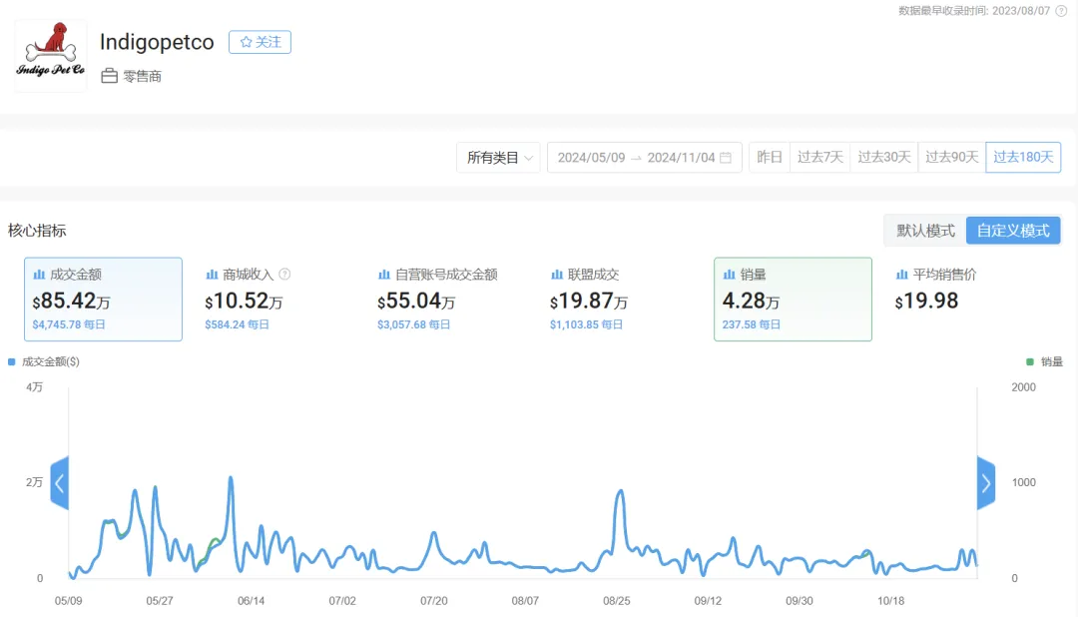Select the 过去180天 time range
The image size is (1078, 617).
(1022, 158)
